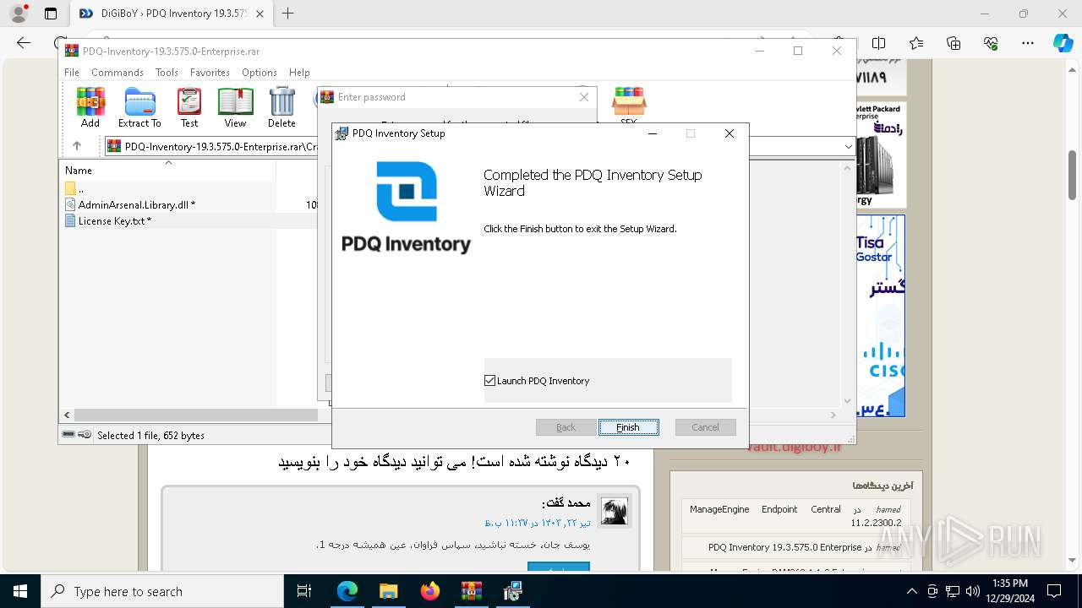This screenshot has height=608, width=1082.
Task: Switch to PDQ installer on the taskbar
Action: pos(513,591)
